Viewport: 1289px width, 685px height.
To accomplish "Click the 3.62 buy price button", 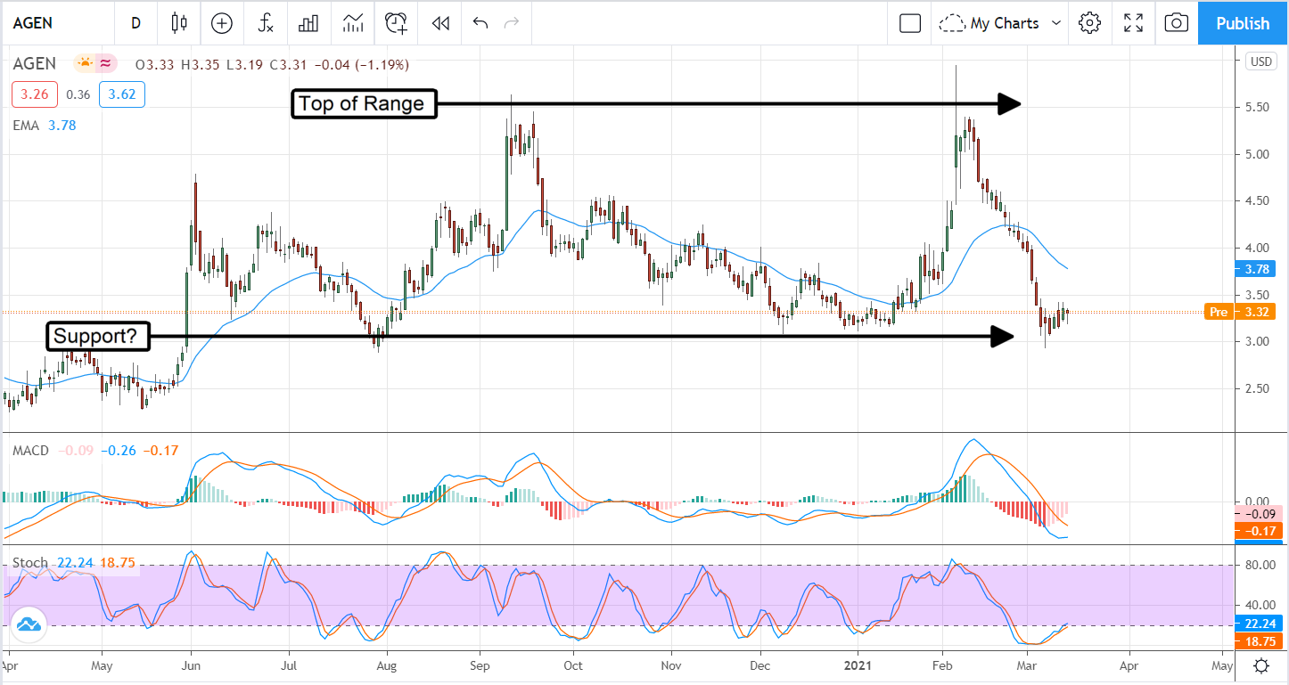I will coord(122,94).
